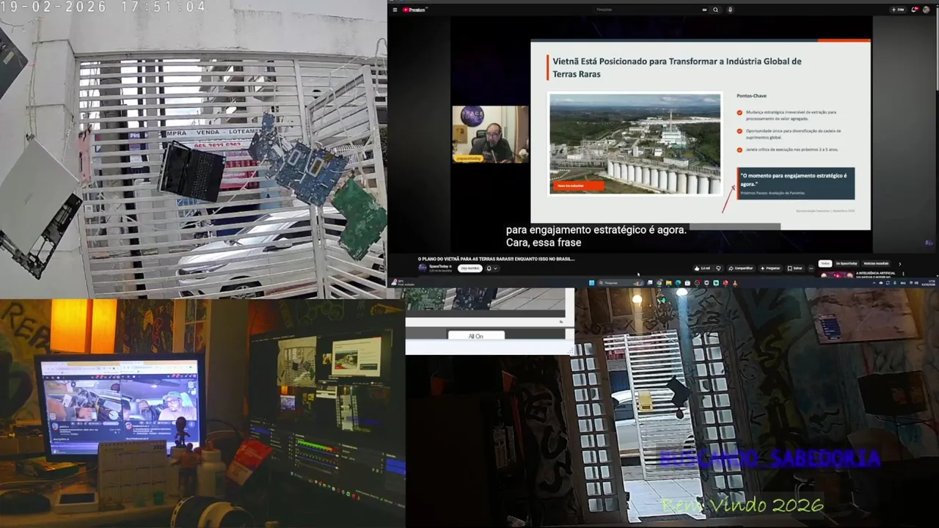Click the magnifier search button on YouTube
The image size is (939, 528).
[715, 10]
